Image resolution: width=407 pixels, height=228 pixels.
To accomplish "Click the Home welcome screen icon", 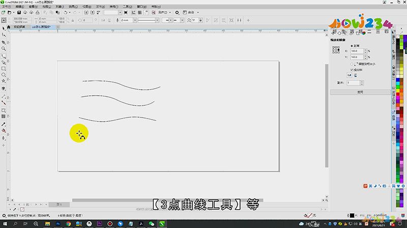I will [9, 27].
